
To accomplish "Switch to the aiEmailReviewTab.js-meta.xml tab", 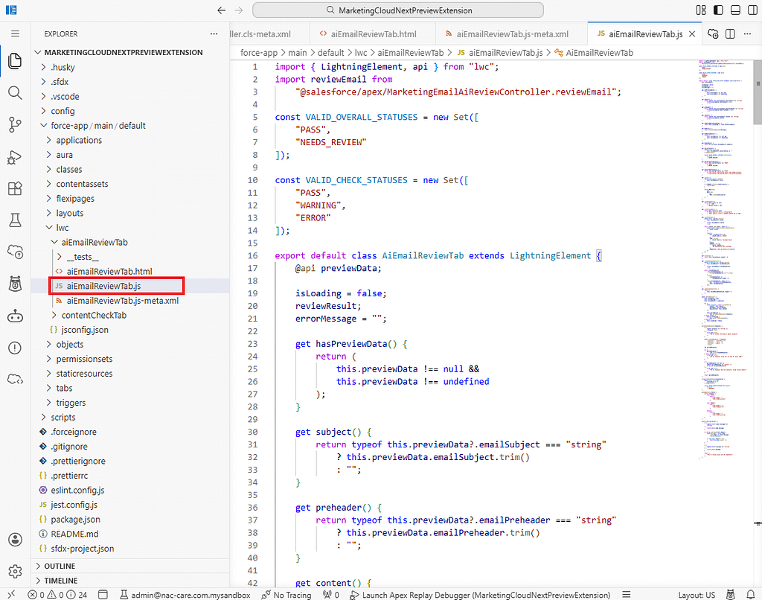I will 512,34.
